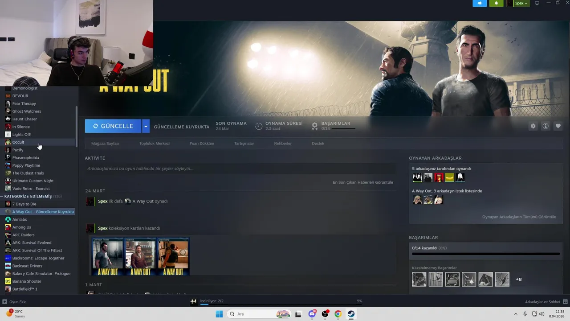Open dropdown arrow beside GÜNCELLE
570x321 pixels.
click(x=146, y=126)
